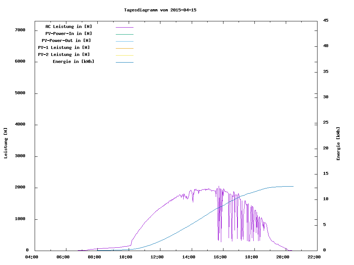
Task: Click the 04:00 label at the axis start
Action: [32, 257]
